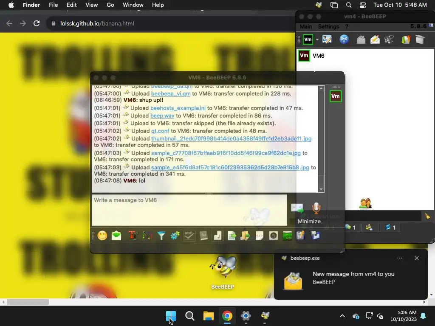Click the green board icon in chat toolbar
Viewport: 435px width, 326px height.
287,236
